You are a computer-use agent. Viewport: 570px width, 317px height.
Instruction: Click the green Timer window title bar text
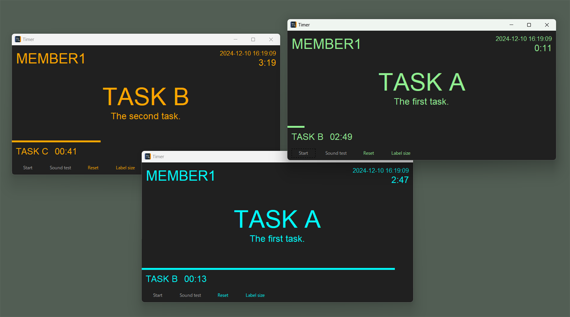point(304,25)
